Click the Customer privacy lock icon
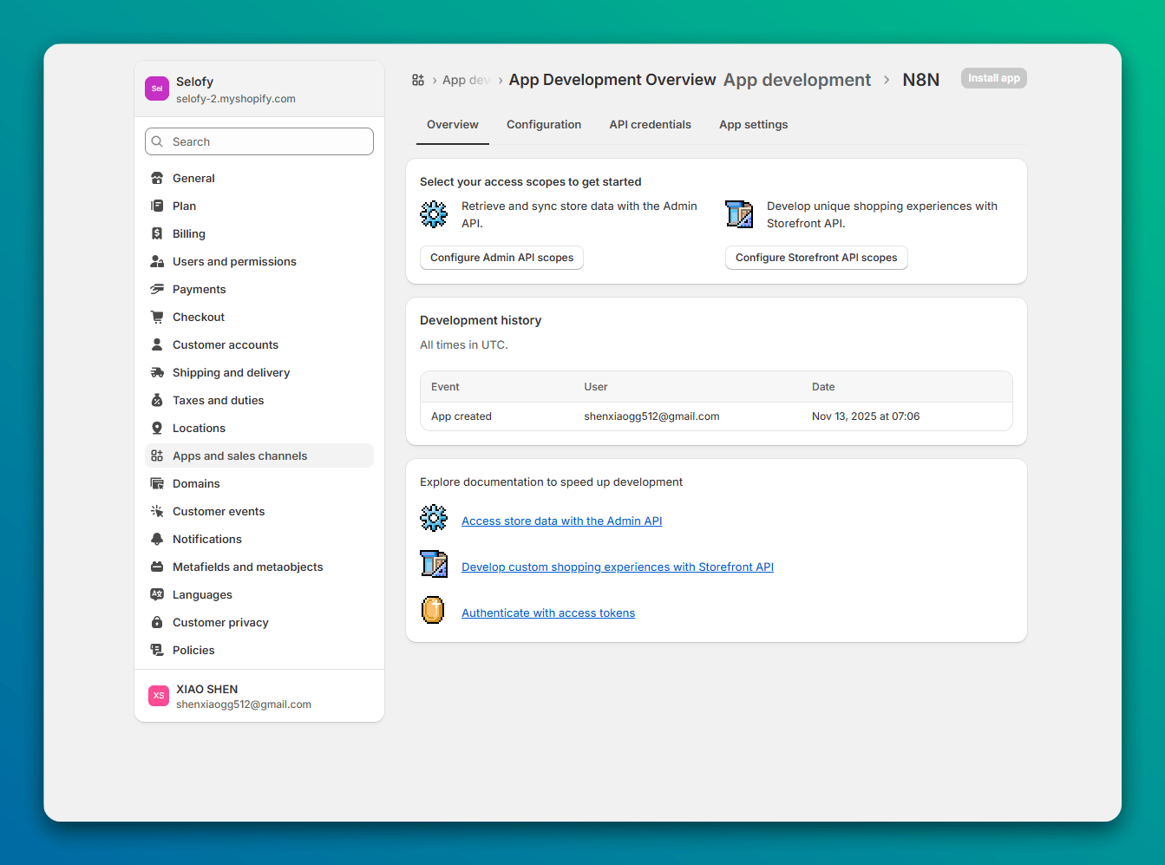This screenshot has height=865, width=1165. point(157,623)
